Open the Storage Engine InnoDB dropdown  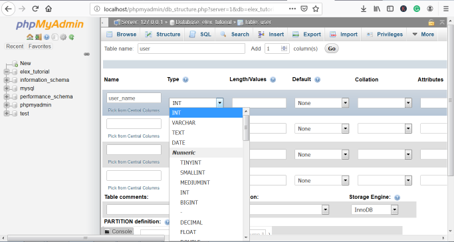tap(375, 210)
